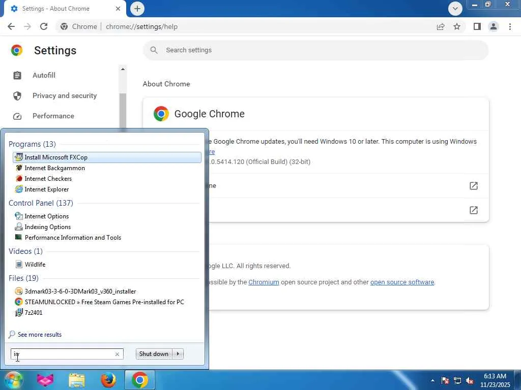Open Performance settings section

pyautogui.click(x=53, y=116)
